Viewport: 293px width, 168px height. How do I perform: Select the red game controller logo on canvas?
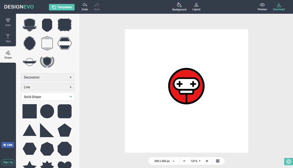click(186, 86)
